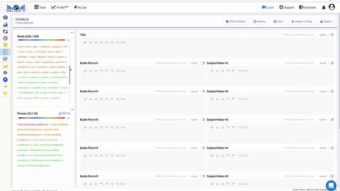Open the blue bar chart tool in sidebar
Screen dimensions: 340x191
click(x=5, y=24)
